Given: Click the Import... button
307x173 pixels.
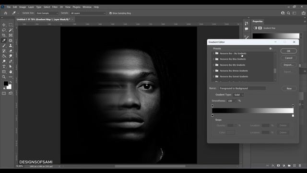Looking at the screenshot, I should 289,65.
